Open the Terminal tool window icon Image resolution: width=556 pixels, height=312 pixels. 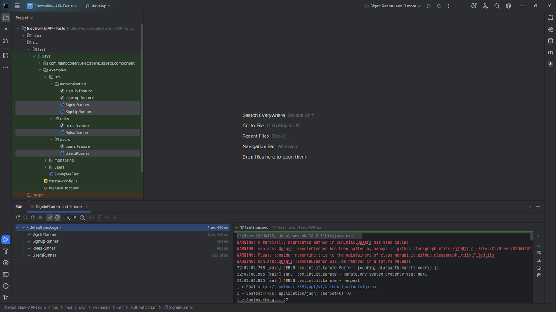(6, 274)
